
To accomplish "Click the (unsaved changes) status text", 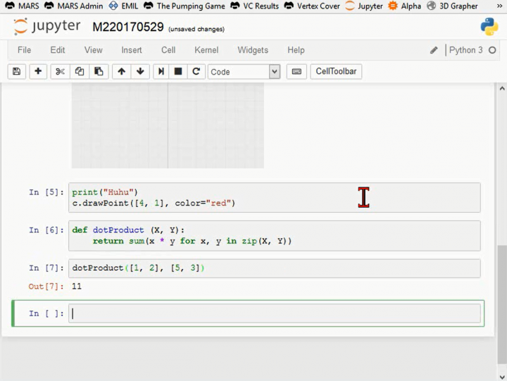I will (196, 29).
